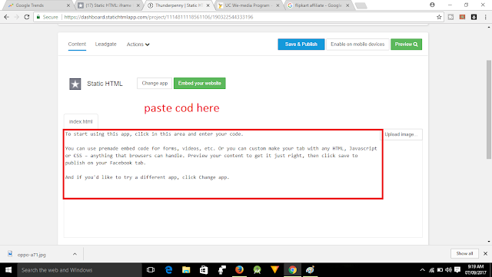The height and width of the screenshot is (277, 492).
Task: Click the Upload image button
Action: pos(401,134)
